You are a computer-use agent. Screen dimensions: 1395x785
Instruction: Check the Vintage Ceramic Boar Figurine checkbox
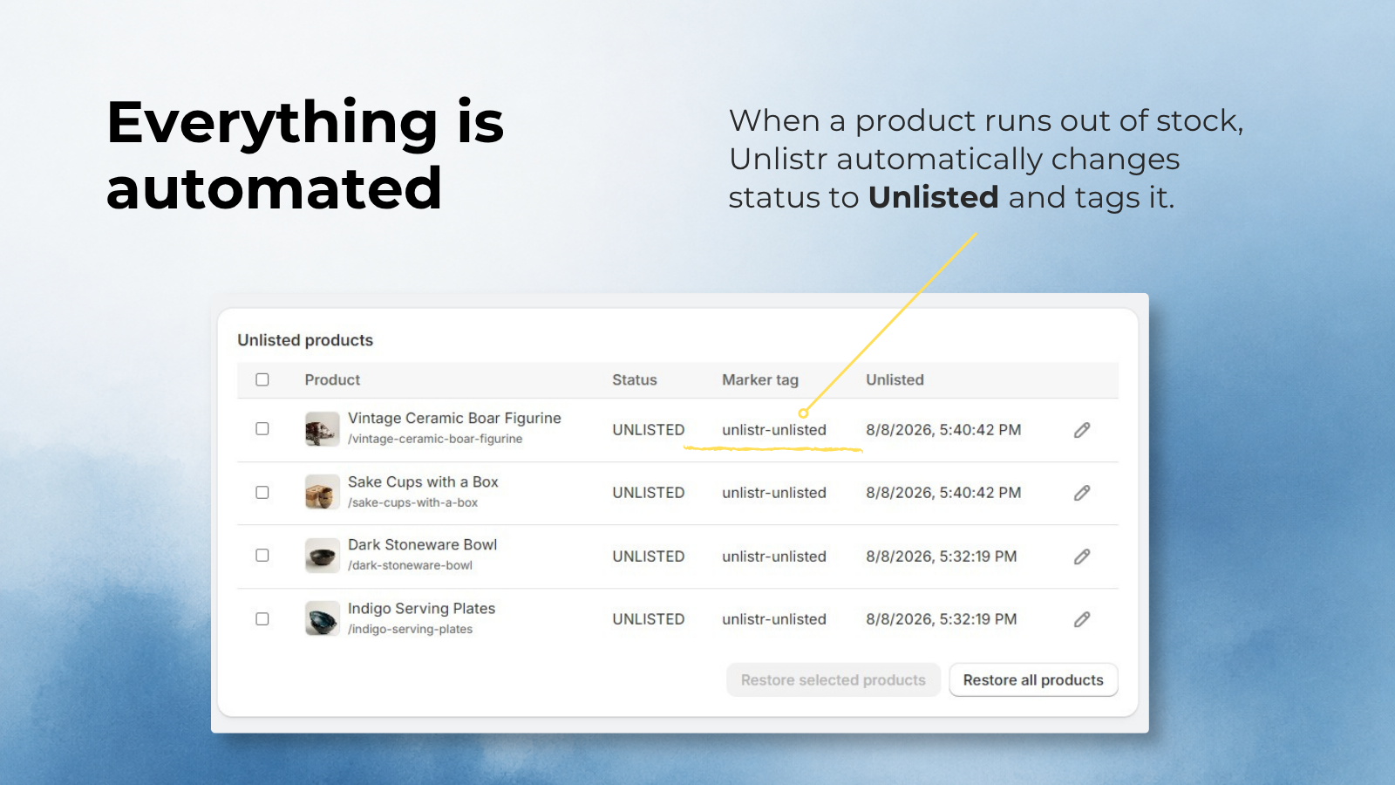point(262,429)
